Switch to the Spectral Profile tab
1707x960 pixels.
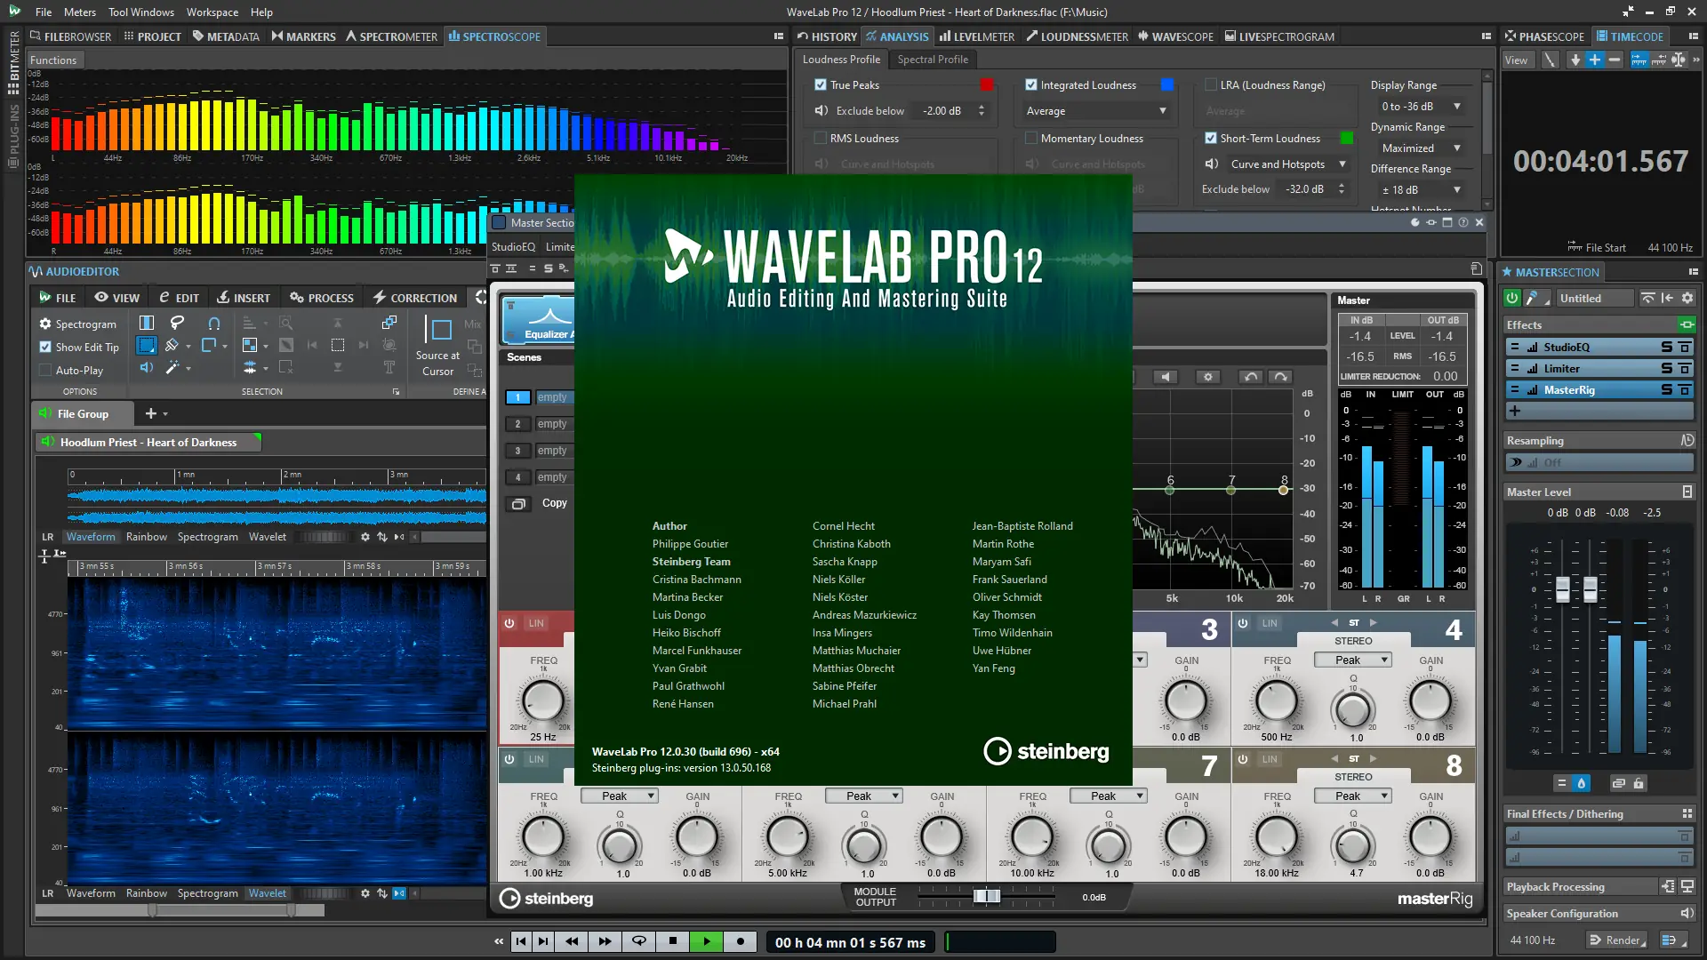pos(932,60)
